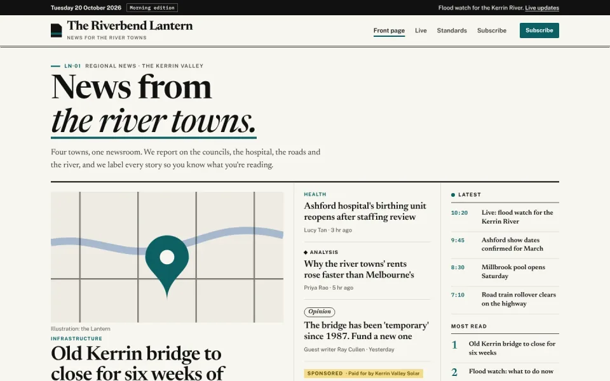Click the green Subscribe button

coord(539,30)
